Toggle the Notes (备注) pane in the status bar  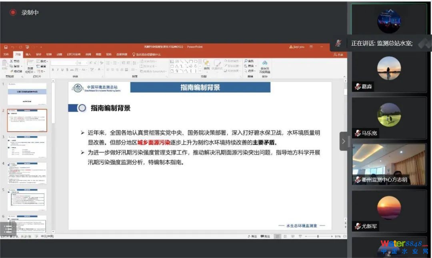point(252,236)
